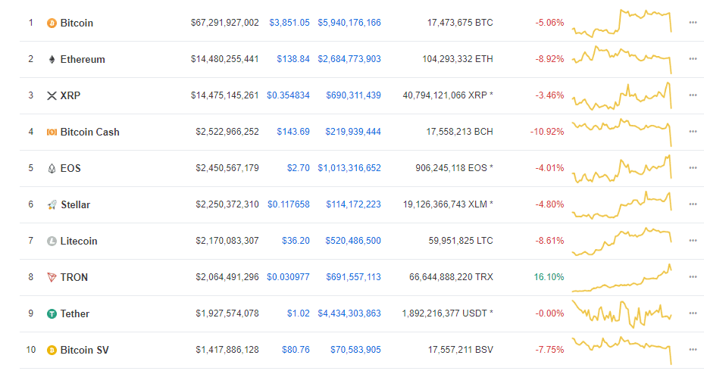Click the Litecoin logo icon

click(x=52, y=241)
